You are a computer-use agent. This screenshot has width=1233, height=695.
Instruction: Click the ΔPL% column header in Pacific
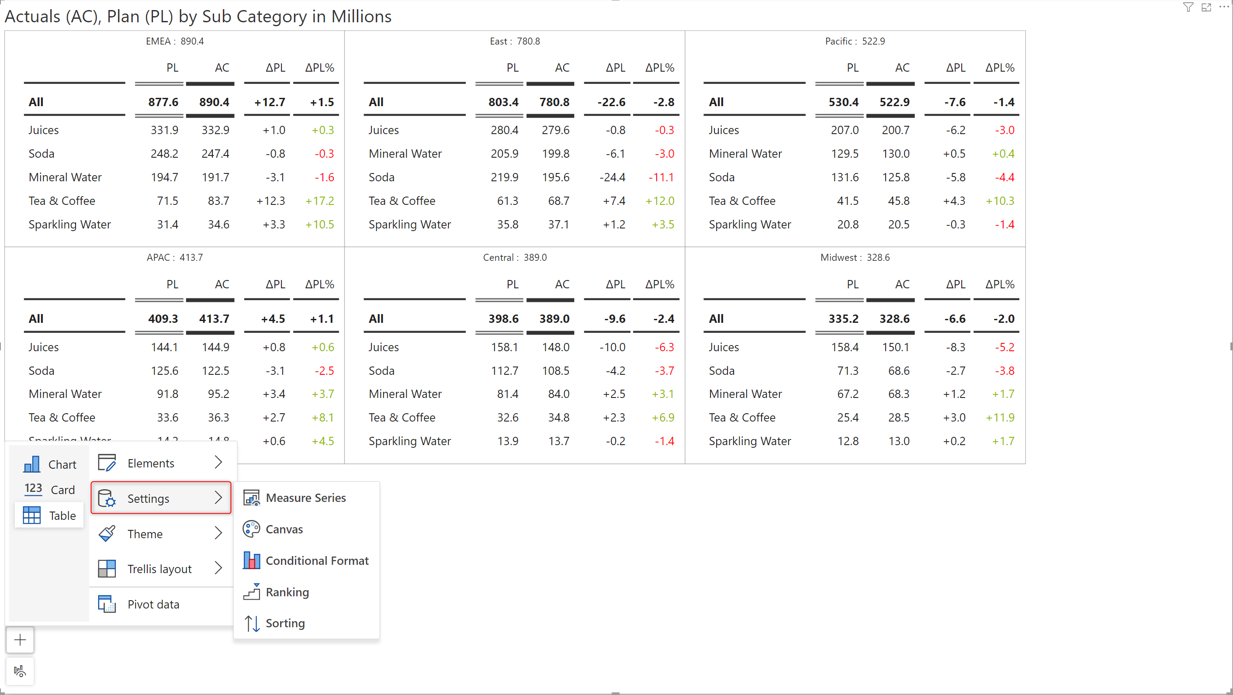pos(999,67)
